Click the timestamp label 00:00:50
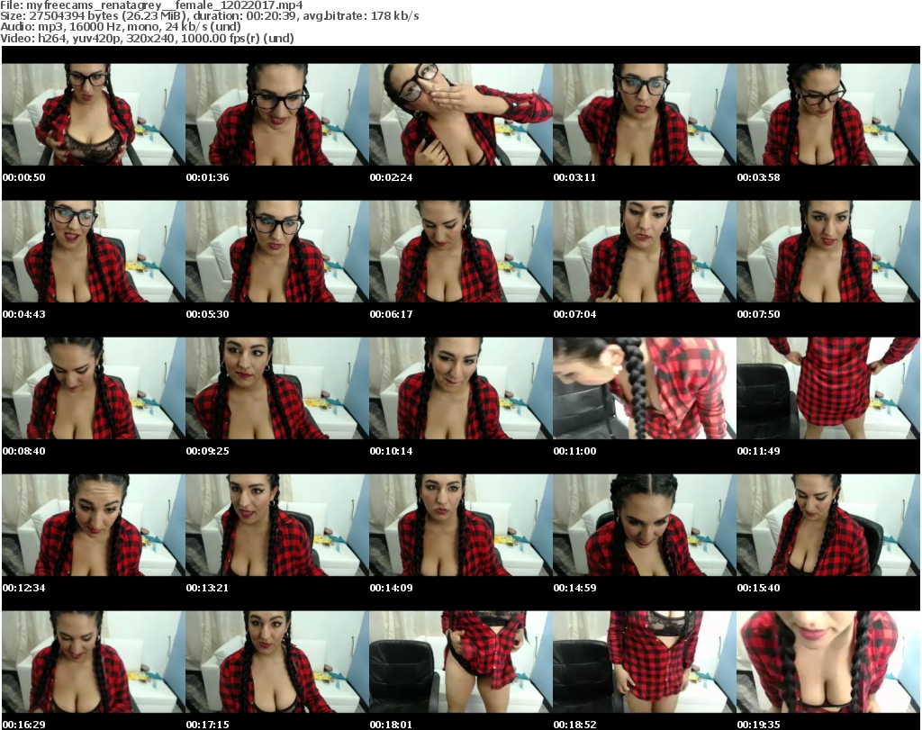The image size is (922, 730). coord(24,177)
